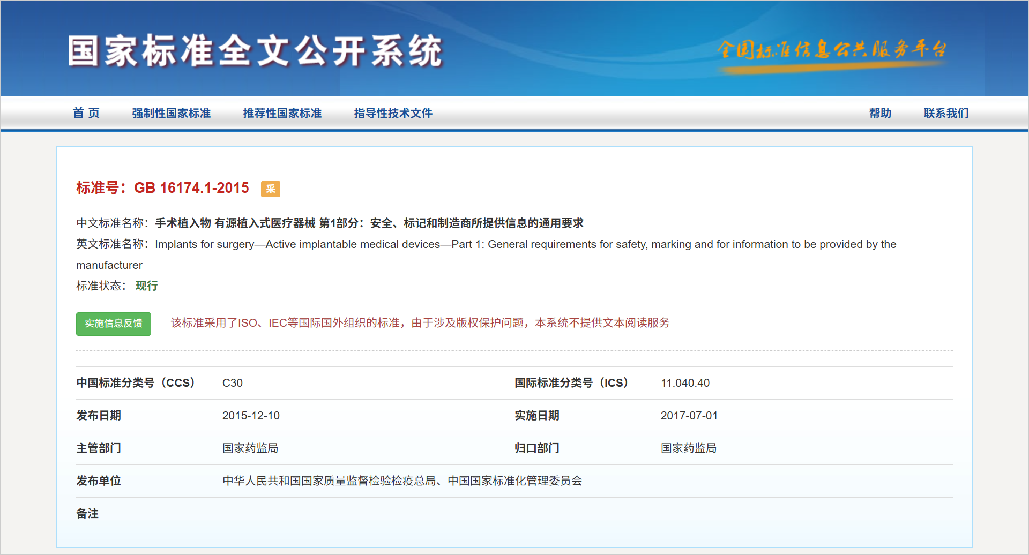Click the CCS value C30
The width and height of the screenshot is (1029, 555).
[x=232, y=383]
